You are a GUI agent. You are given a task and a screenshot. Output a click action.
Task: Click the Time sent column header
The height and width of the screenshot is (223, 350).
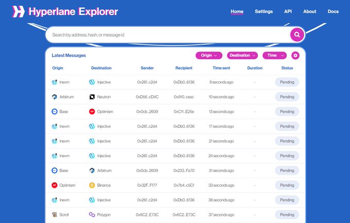[x=221, y=68]
